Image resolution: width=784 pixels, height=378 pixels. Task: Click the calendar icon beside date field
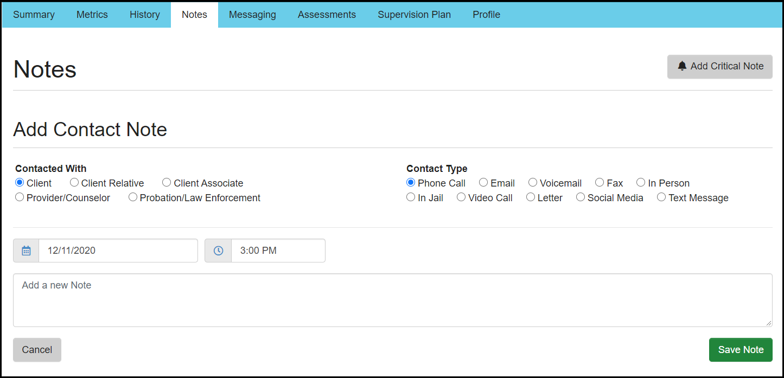click(26, 251)
